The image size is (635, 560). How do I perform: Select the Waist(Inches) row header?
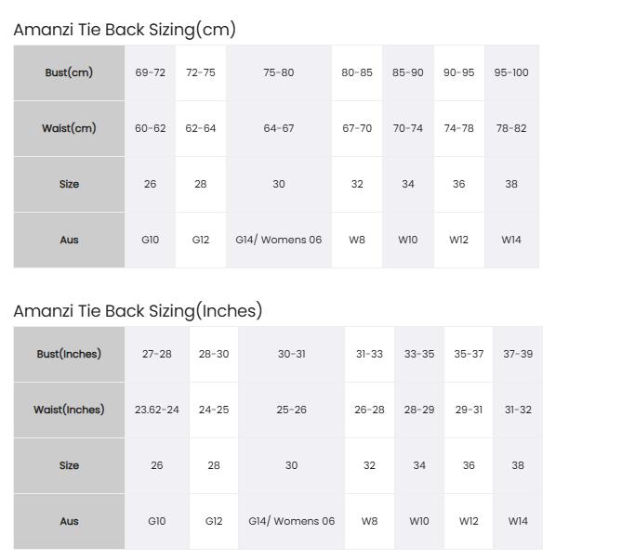69,410
